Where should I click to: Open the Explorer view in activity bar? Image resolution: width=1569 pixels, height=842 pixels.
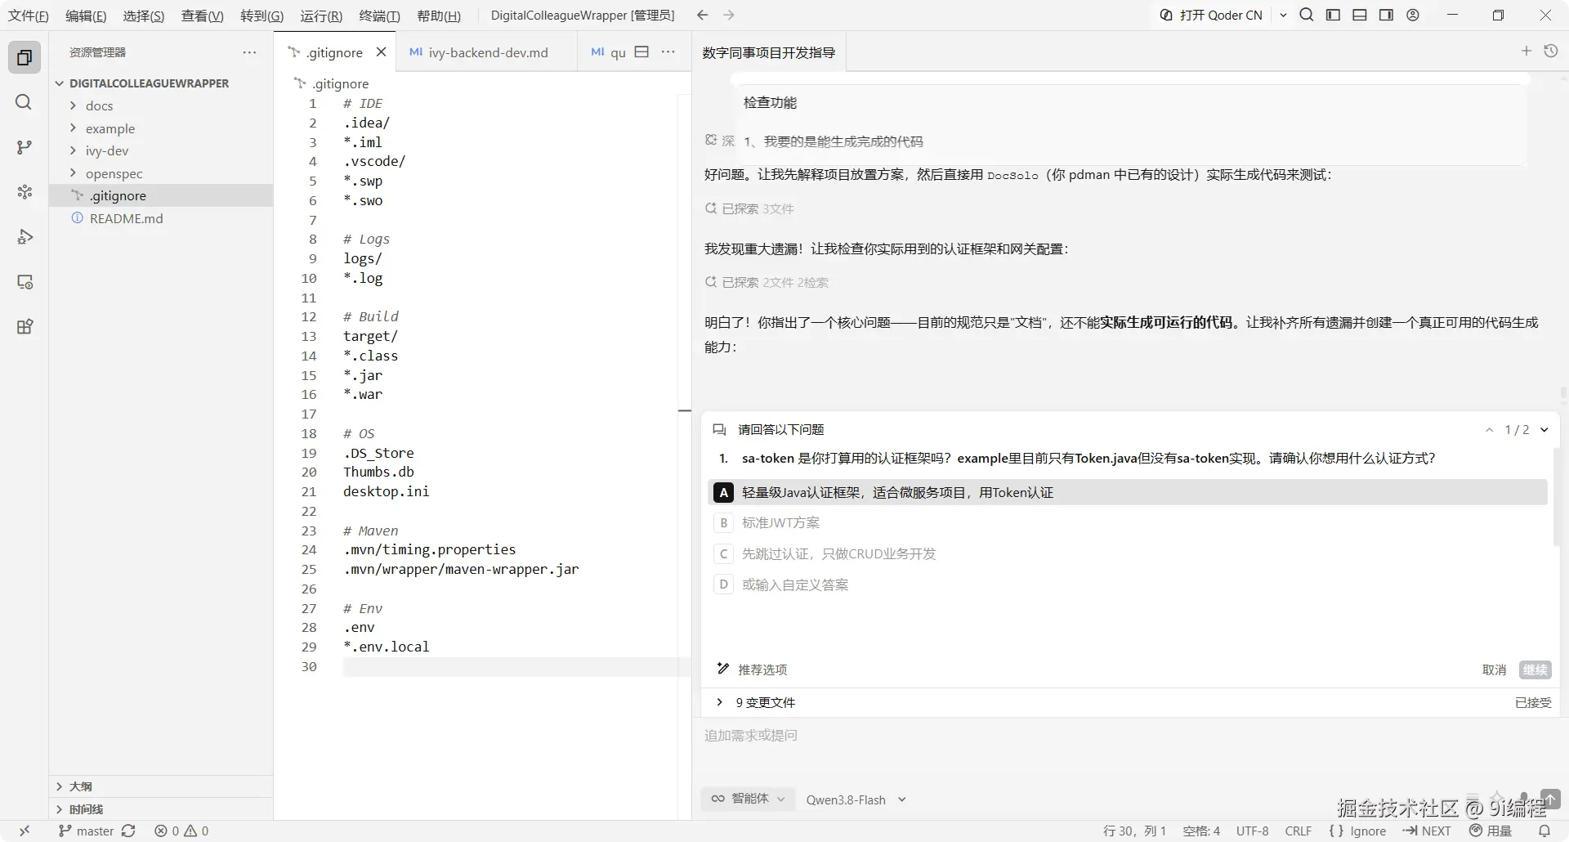pyautogui.click(x=25, y=57)
